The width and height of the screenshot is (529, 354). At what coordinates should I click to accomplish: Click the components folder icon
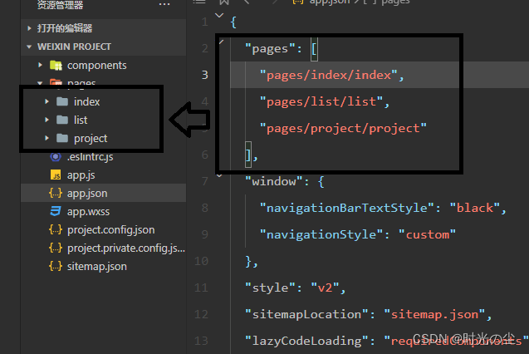pyautogui.click(x=56, y=65)
